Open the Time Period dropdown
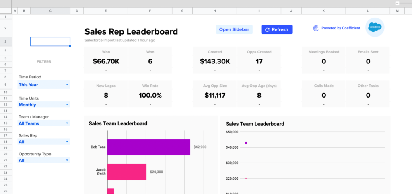The height and width of the screenshot is (194, 412). tap(67, 85)
